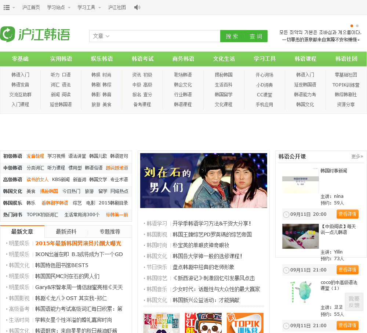Click 看韩剧学韩语 link
The width and height of the screenshot is (367, 333).
55,203
